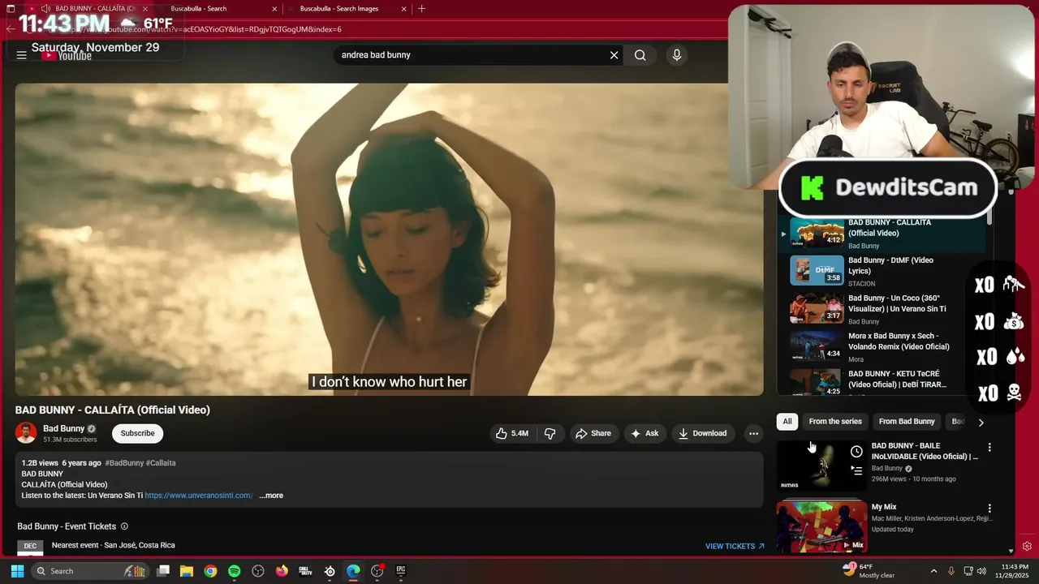Image resolution: width=1039 pixels, height=584 pixels.
Task: Dislike the Callaíta video
Action: [550, 433]
